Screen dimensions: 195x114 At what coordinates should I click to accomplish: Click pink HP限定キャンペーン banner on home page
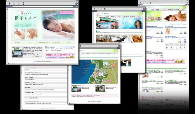click(60, 56)
